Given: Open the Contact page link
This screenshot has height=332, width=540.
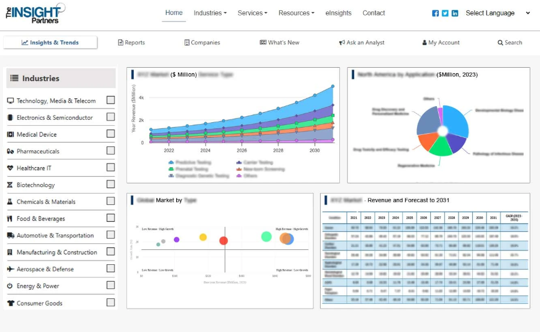Looking at the screenshot, I should (373, 13).
